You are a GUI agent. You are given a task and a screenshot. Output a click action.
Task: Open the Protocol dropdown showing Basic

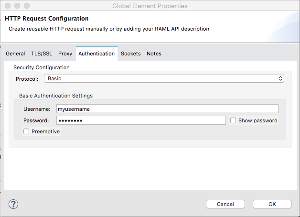point(162,78)
